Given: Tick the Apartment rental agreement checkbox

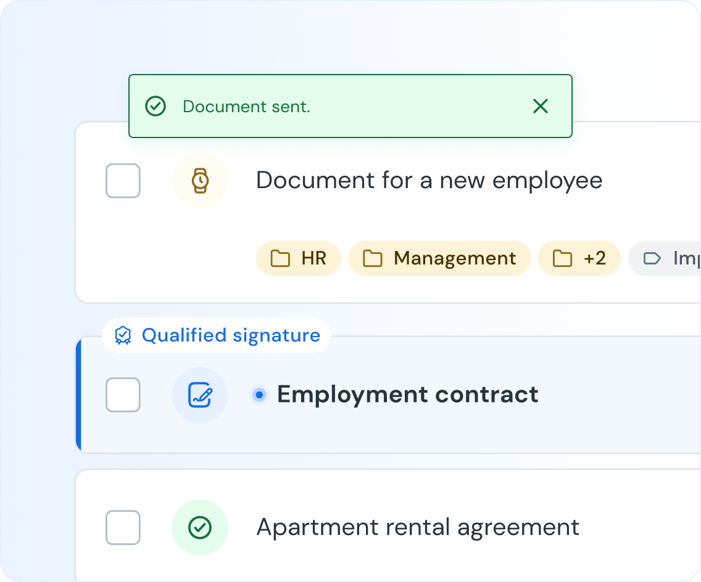Looking at the screenshot, I should coord(123,528).
